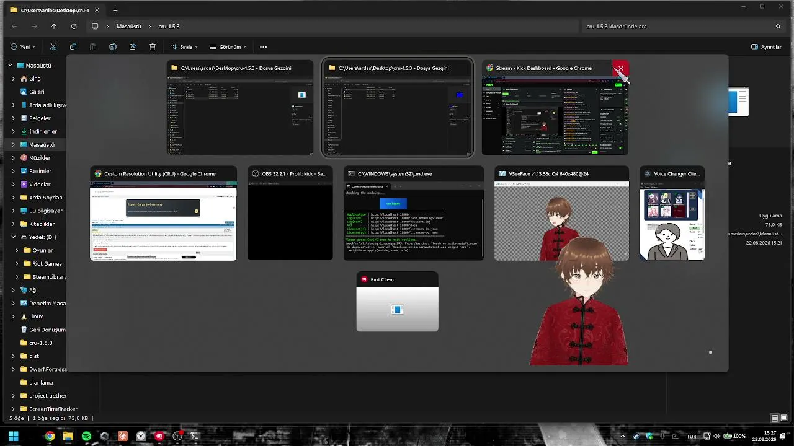This screenshot has height=446, width=794.
Task: Click the Share icon in Explorer toolbar
Action: tap(133, 47)
